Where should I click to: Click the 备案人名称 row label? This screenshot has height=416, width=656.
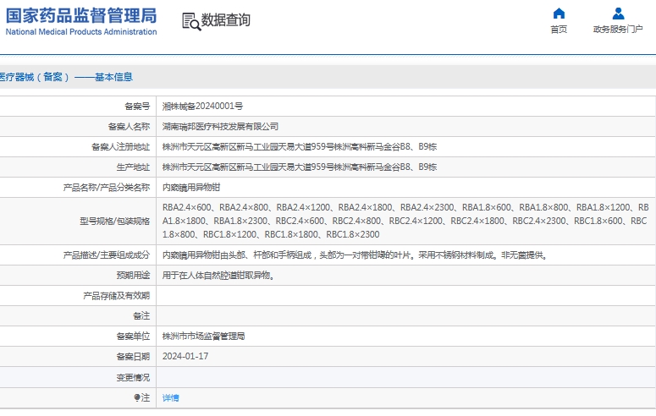(129, 127)
